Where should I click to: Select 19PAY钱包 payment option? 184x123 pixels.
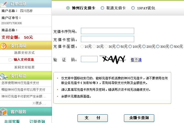pyautogui.click(x=133, y=8)
